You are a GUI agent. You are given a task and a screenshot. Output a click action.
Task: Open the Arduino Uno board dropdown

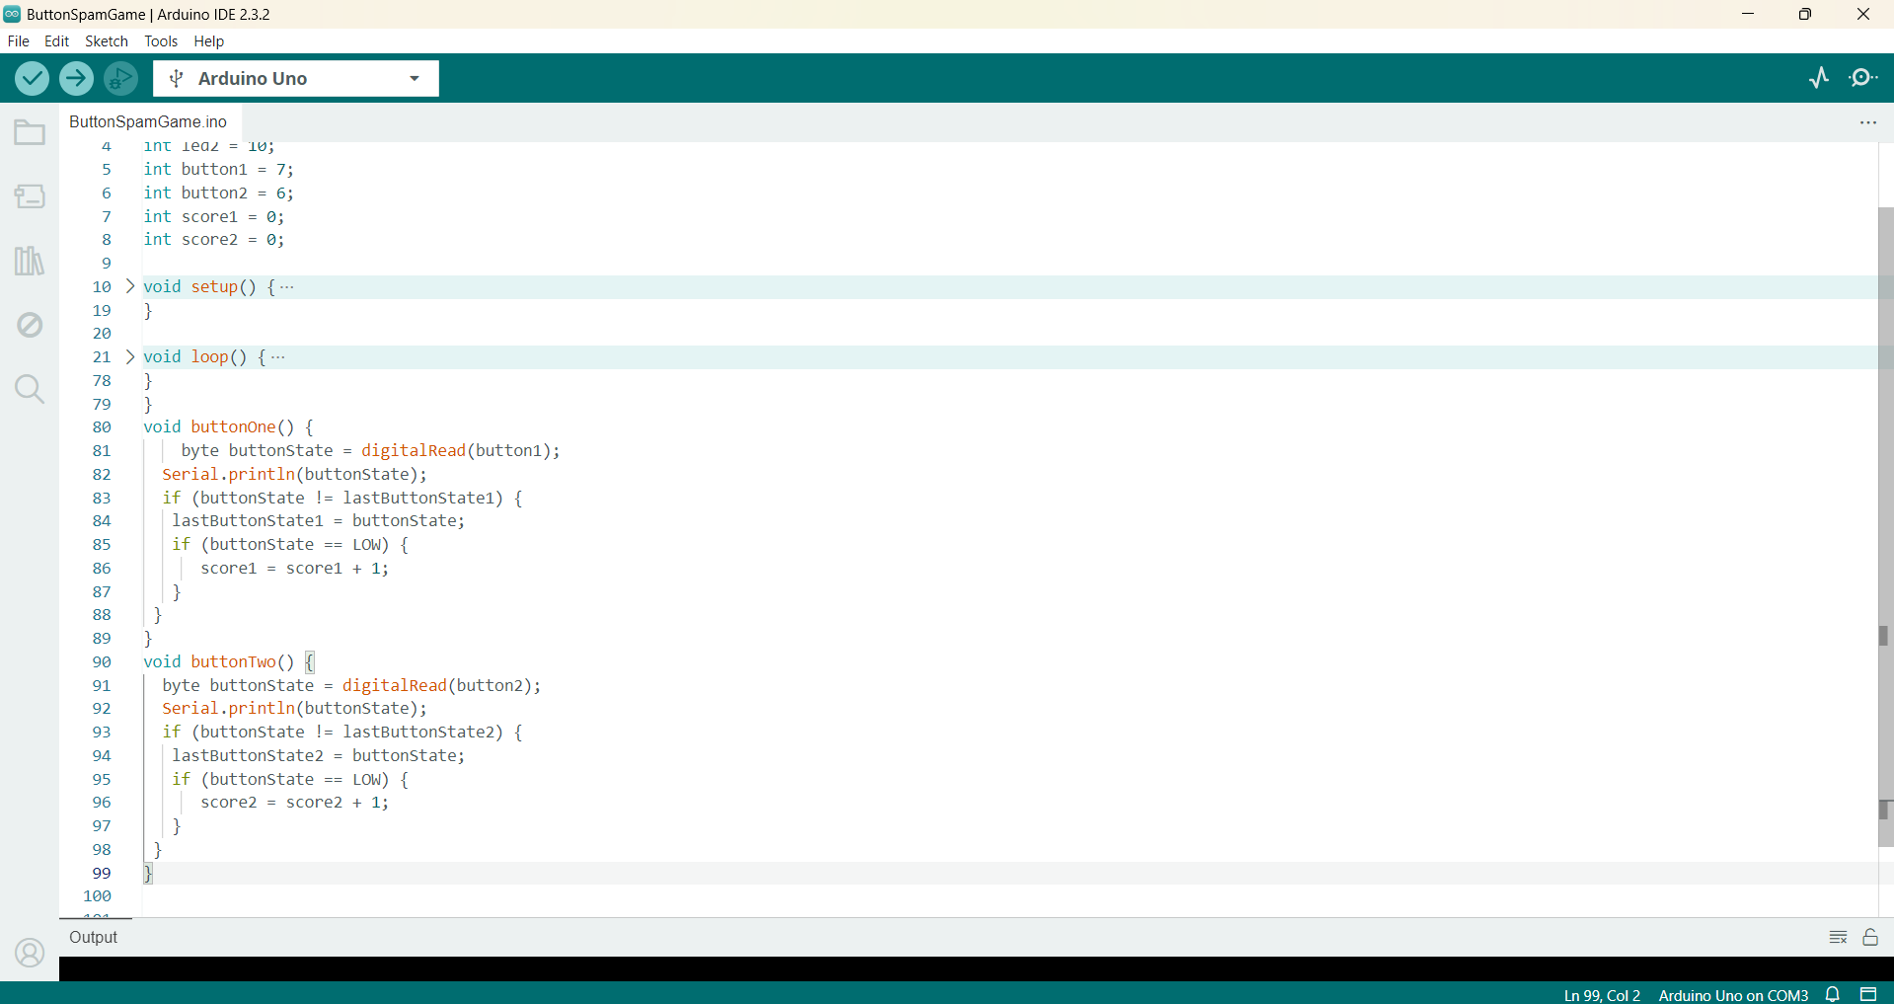click(296, 78)
